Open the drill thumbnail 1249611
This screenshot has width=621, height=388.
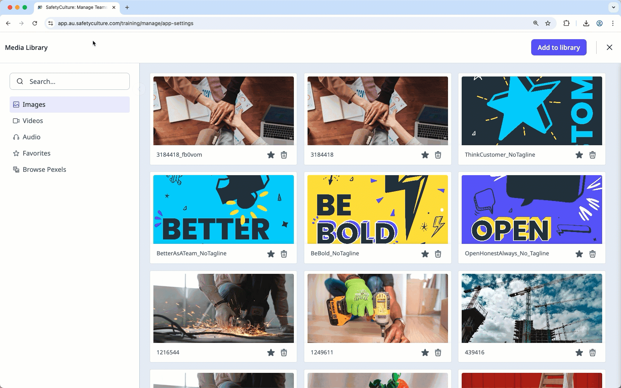[378, 308]
